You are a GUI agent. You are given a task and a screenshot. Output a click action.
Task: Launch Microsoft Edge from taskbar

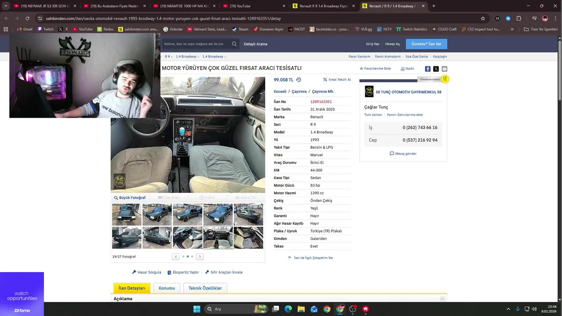click(288, 309)
